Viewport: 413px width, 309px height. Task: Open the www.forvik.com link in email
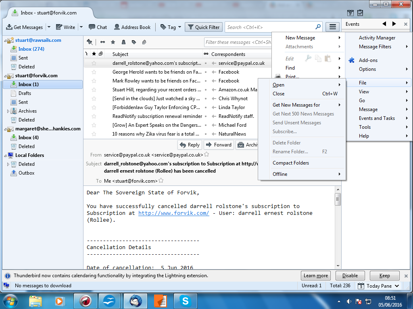[x=173, y=213]
